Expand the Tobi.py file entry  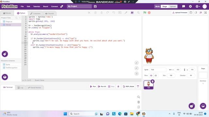pyautogui.click(x=4, y=25)
